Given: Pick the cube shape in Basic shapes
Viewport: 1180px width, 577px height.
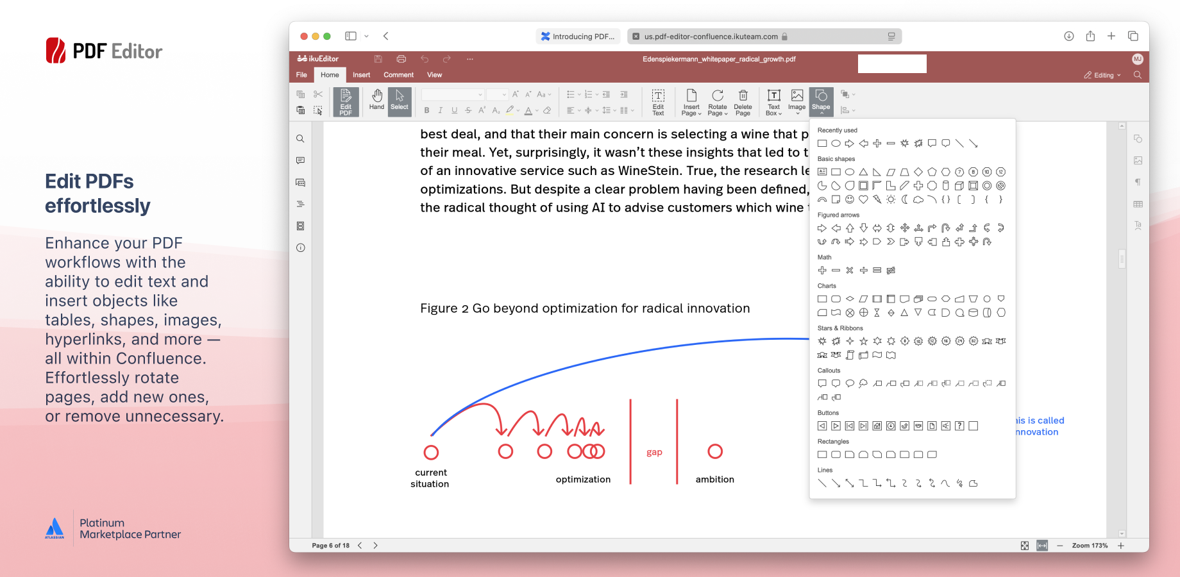Looking at the screenshot, I should tap(959, 186).
